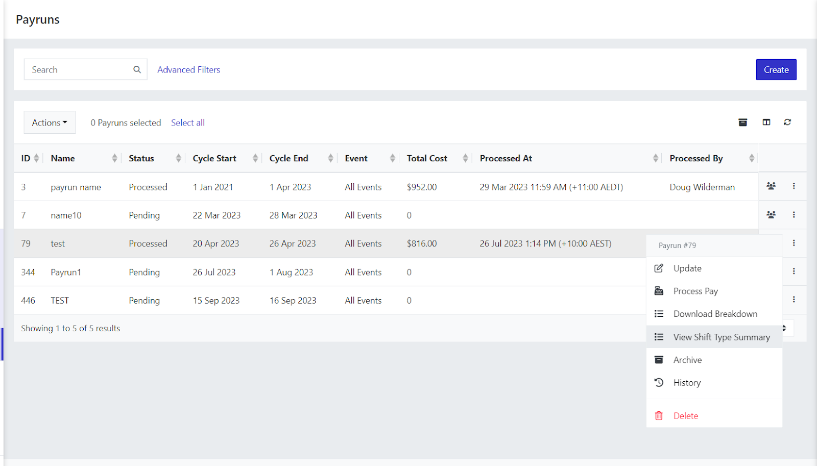The height and width of the screenshot is (466, 817).
Task: Sort table by Total Cost column
Action: coord(465,159)
